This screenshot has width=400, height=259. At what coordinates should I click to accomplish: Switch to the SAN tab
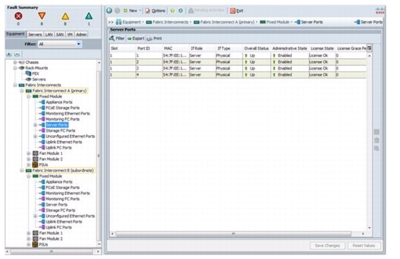point(60,35)
